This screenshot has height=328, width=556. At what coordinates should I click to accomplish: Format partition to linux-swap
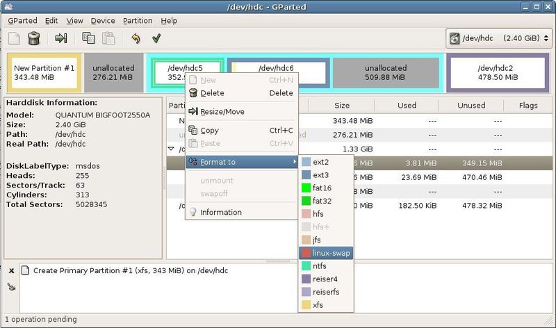point(332,253)
